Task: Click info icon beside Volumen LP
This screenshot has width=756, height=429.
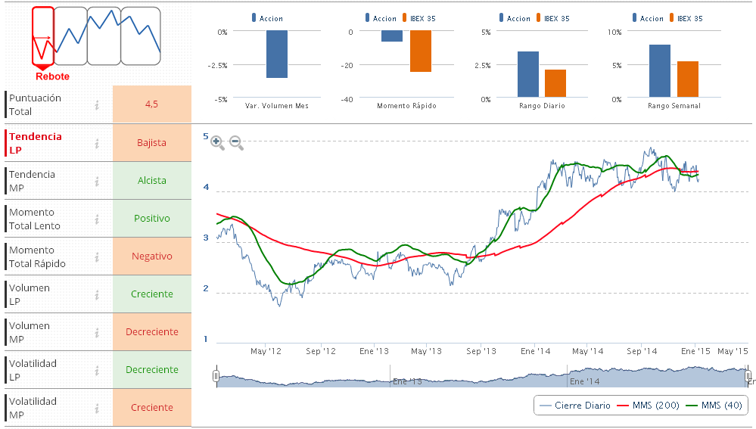Action: (97, 294)
